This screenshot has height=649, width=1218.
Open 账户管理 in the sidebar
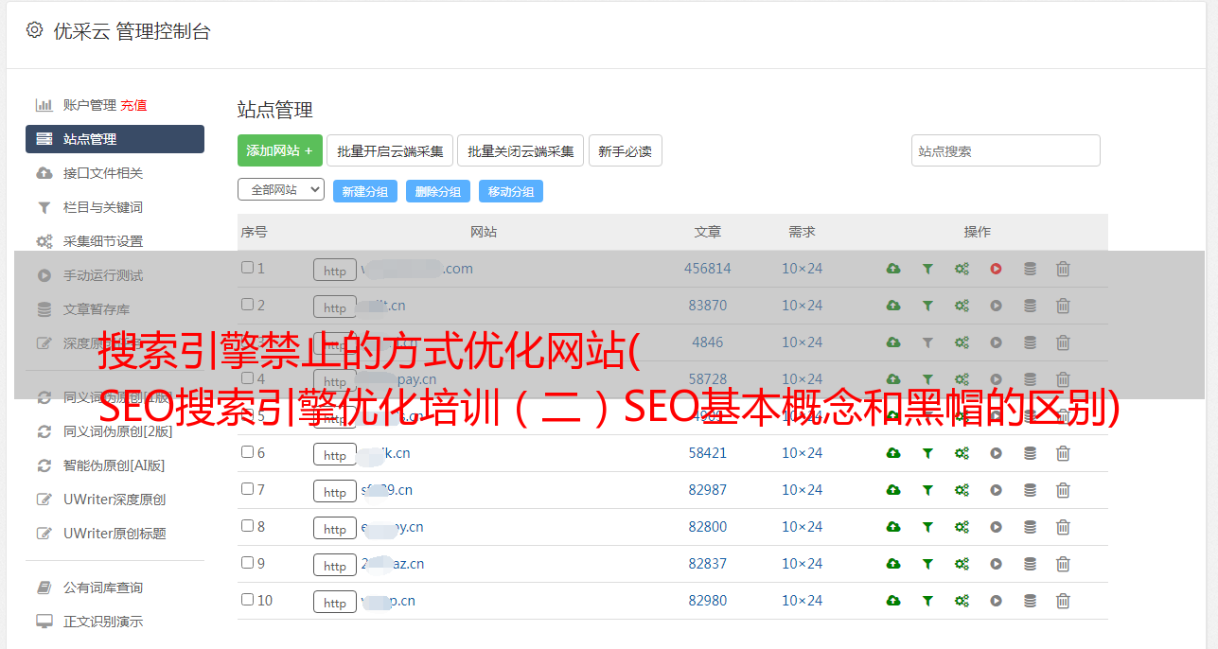pos(89,105)
